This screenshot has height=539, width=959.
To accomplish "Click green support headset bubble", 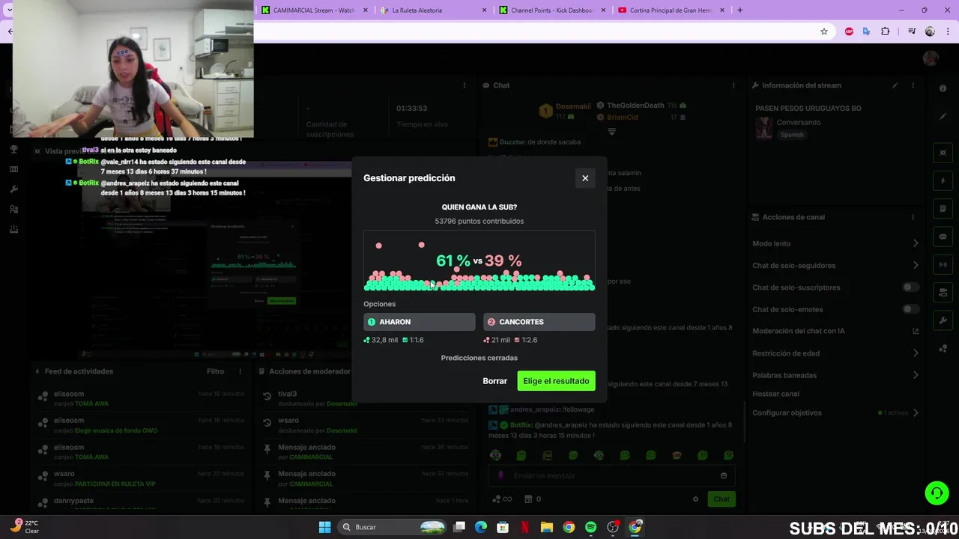I will 937,493.
